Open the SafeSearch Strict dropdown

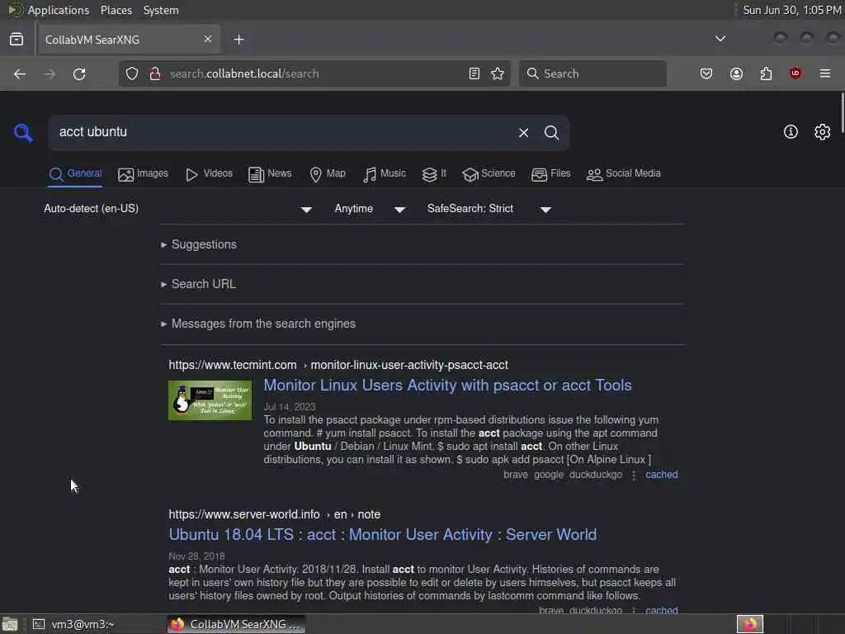489,209
